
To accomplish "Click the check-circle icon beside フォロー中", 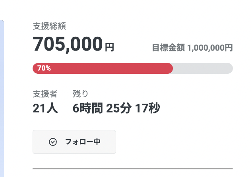I will 52,142.
